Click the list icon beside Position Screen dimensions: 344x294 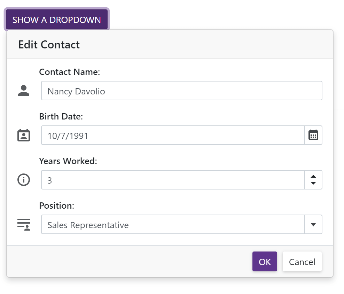(23, 224)
